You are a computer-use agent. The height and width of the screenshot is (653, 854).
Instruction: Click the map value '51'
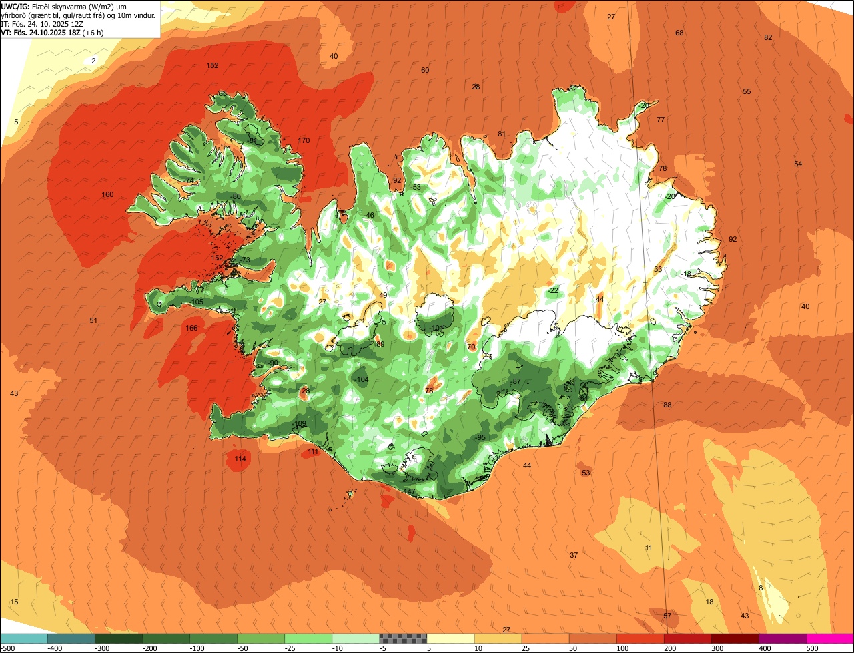click(x=93, y=321)
